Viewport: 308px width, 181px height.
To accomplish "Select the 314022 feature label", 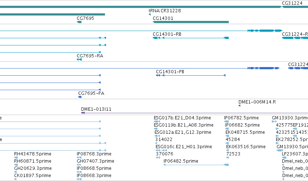I will [164, 140].
